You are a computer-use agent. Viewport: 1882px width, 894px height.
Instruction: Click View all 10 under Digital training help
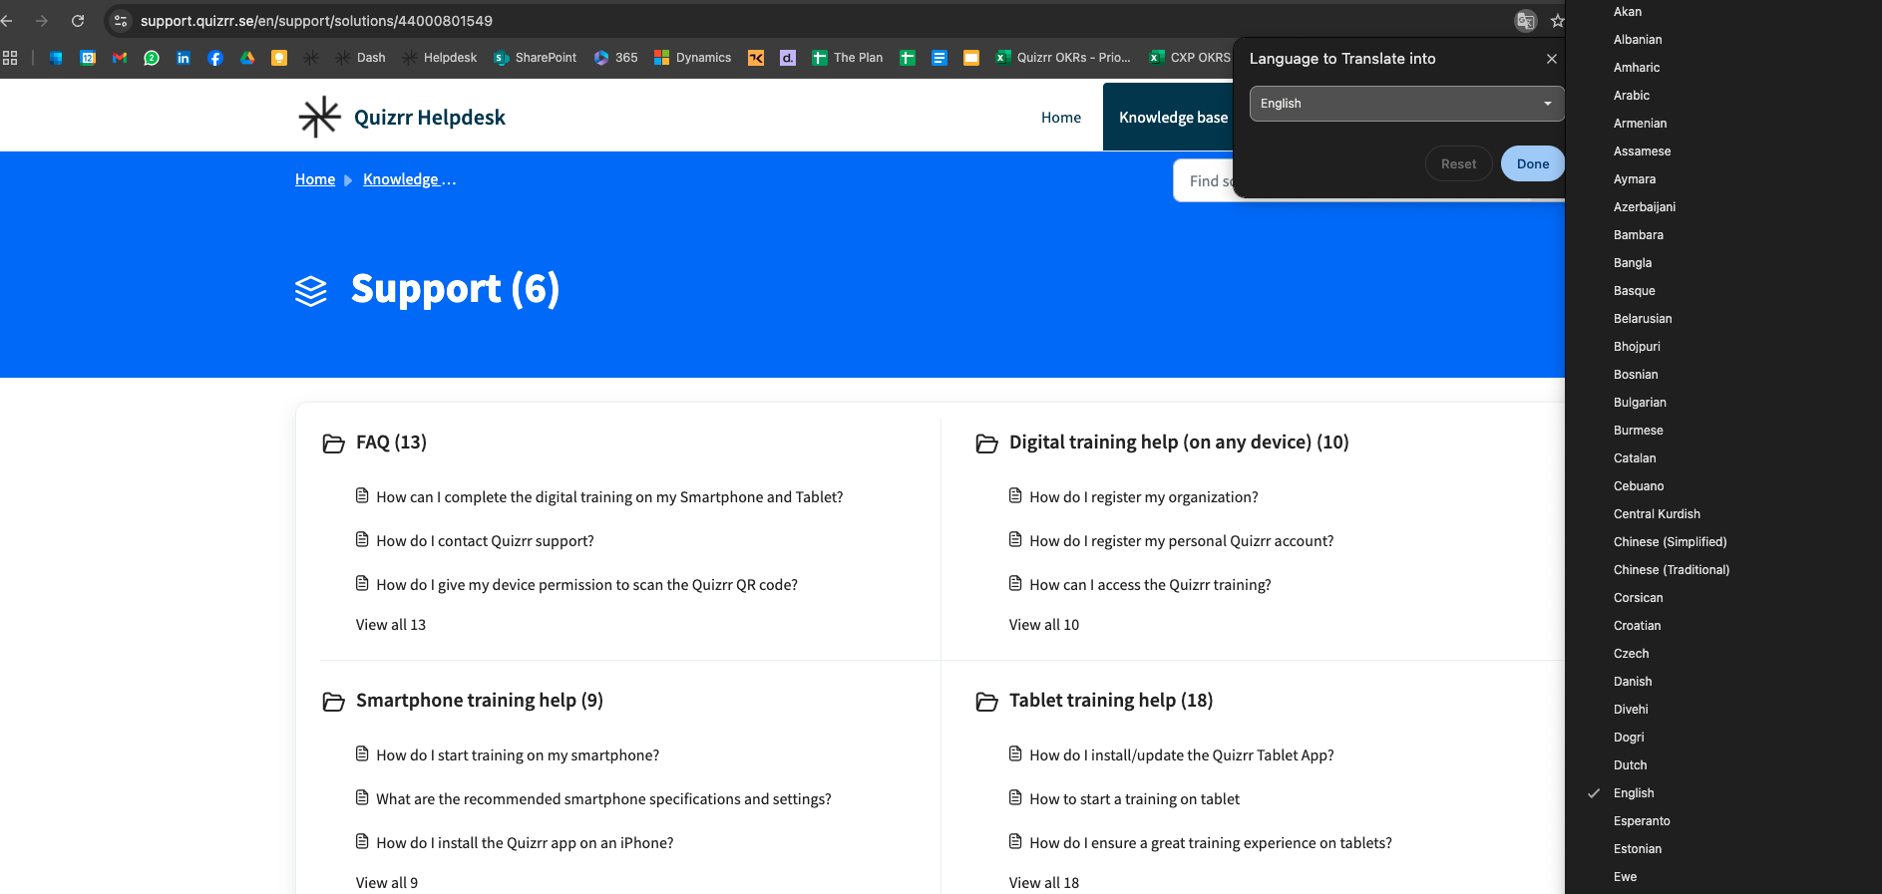[x=1044, y=625]
